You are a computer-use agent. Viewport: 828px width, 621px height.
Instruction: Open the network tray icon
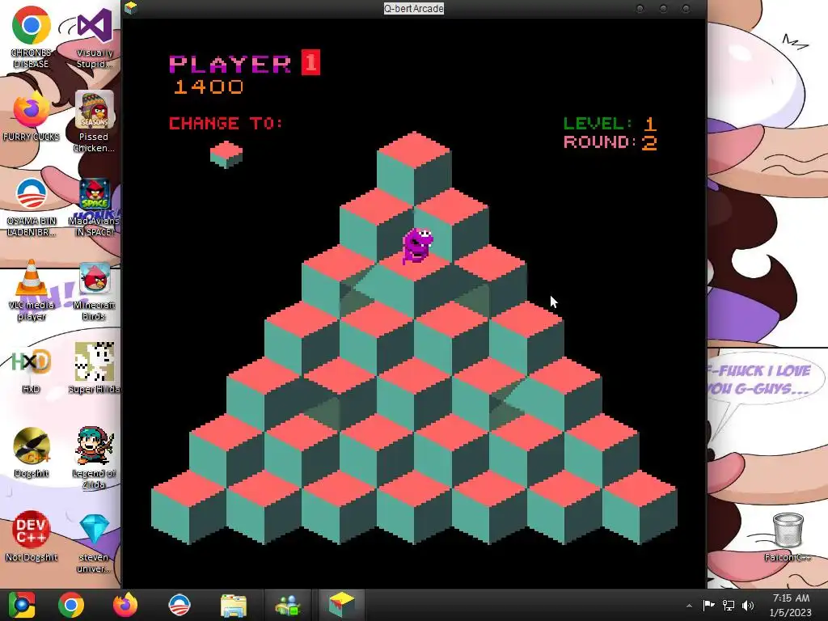[729, 605]
